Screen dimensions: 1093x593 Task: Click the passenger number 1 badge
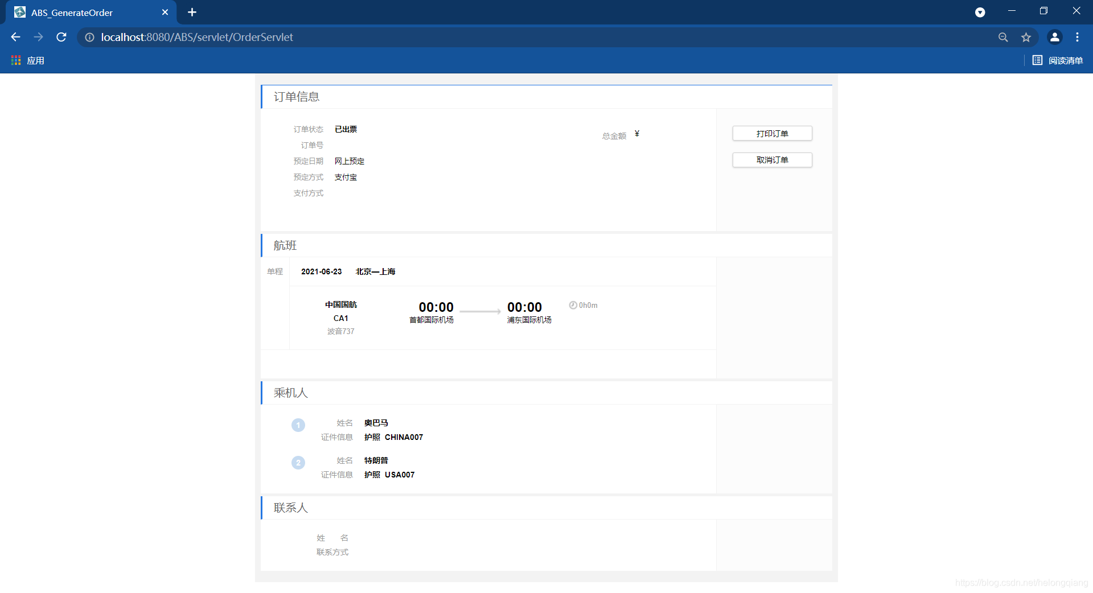point(298,425)
